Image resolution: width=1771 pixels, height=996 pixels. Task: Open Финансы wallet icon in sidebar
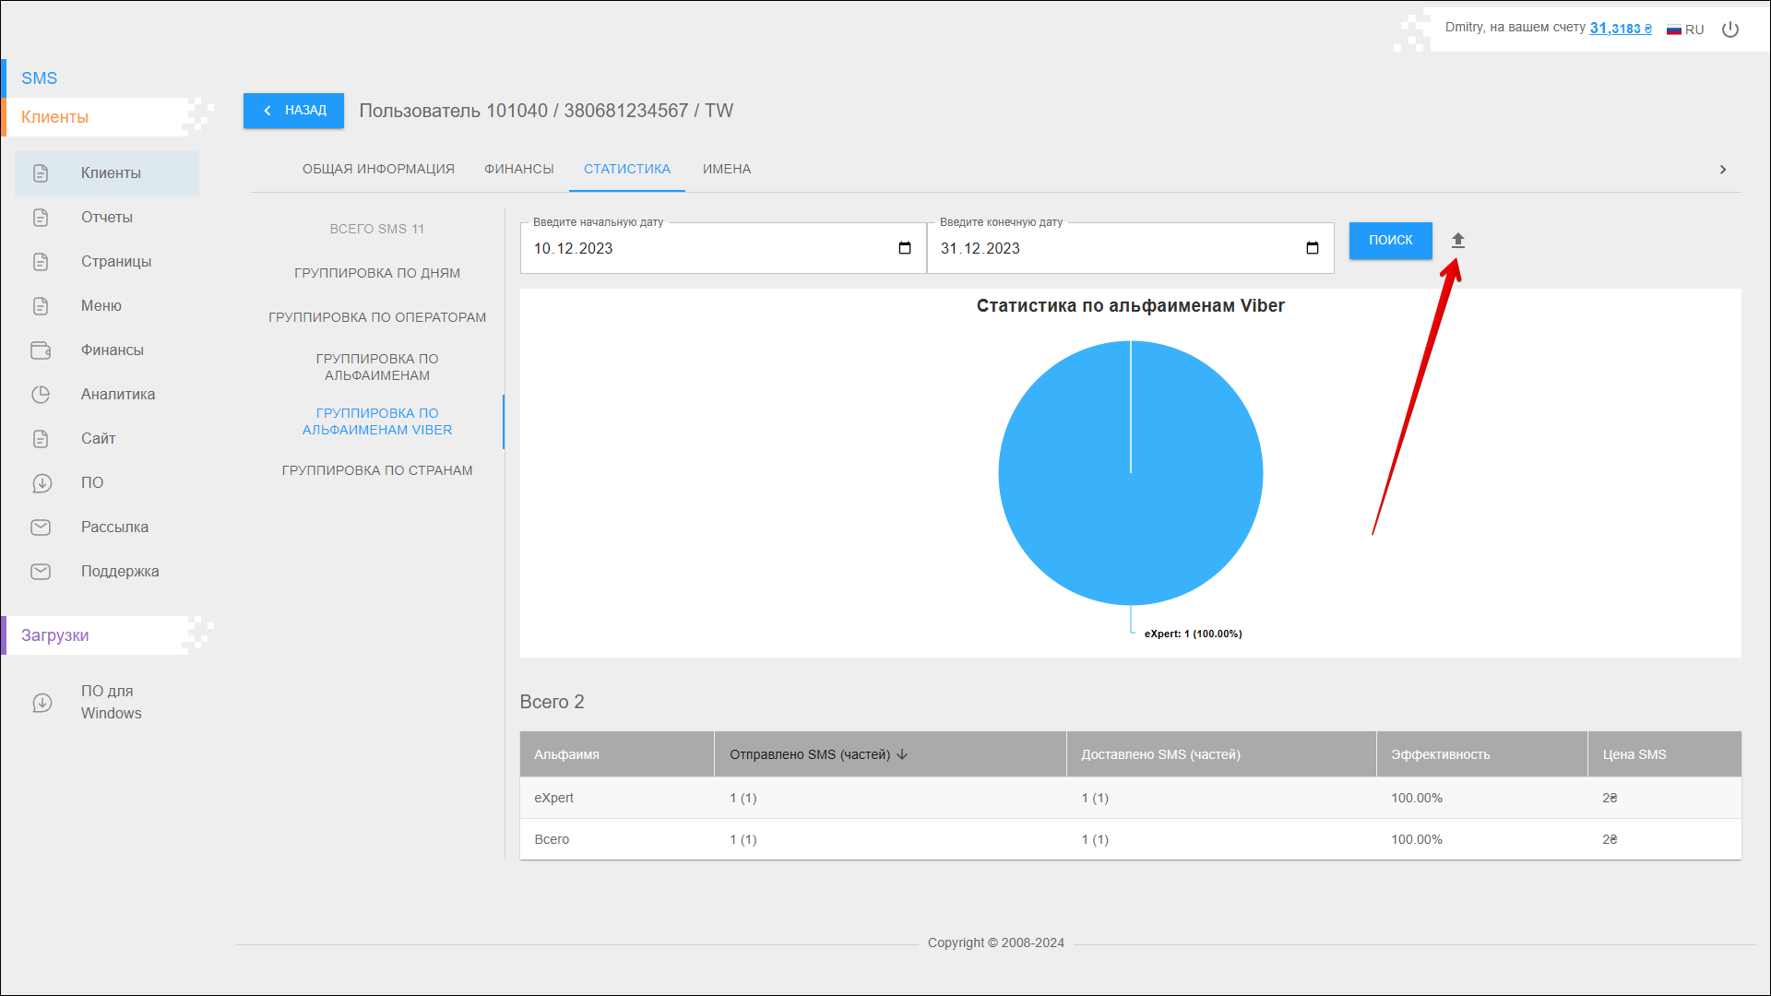(x=41, y=350)
